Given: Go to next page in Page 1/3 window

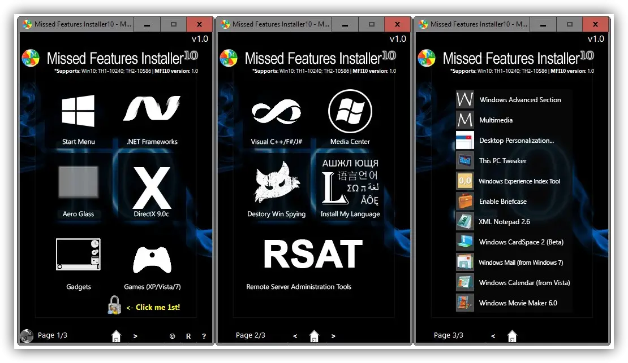Looking at the screenshot, I should (135, 336).
